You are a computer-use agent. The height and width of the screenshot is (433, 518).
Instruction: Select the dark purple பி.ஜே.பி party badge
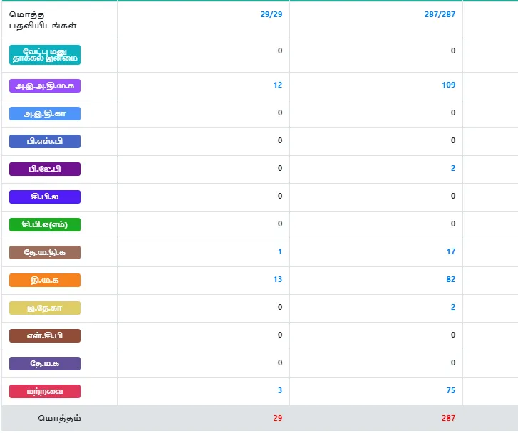pos(45,169)
